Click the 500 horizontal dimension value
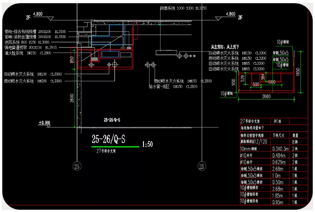This screenshot has width=315, height=212. (x=256, y=84)
